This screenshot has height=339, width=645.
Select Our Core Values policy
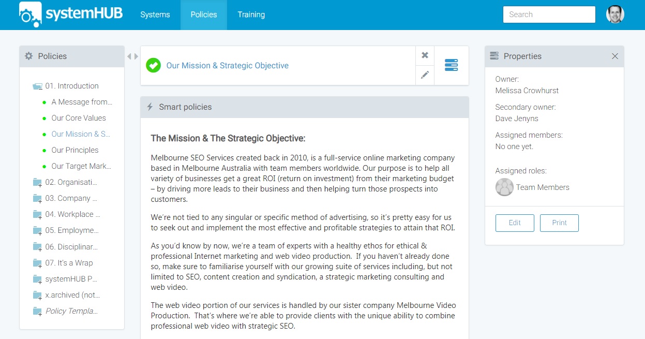[79, 118]
